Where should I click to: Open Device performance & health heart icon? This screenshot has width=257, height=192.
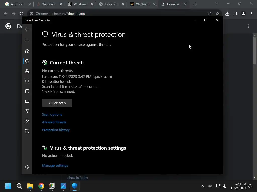pos(27,111)
